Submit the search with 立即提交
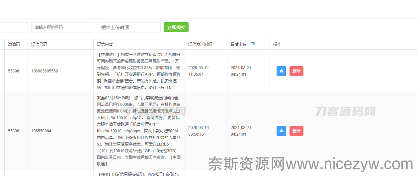Screen dimensions: 417x176 pyautogui.click(x=176, y=27)
